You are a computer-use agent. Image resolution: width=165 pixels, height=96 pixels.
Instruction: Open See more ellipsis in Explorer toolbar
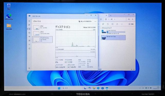pos(122,24)
